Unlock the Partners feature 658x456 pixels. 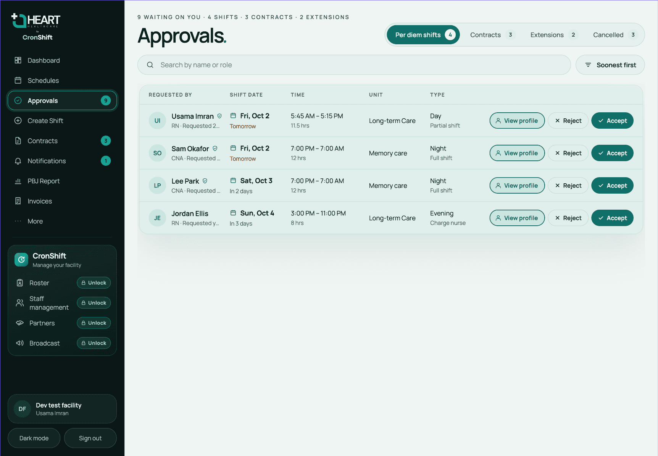pos(94,323)
